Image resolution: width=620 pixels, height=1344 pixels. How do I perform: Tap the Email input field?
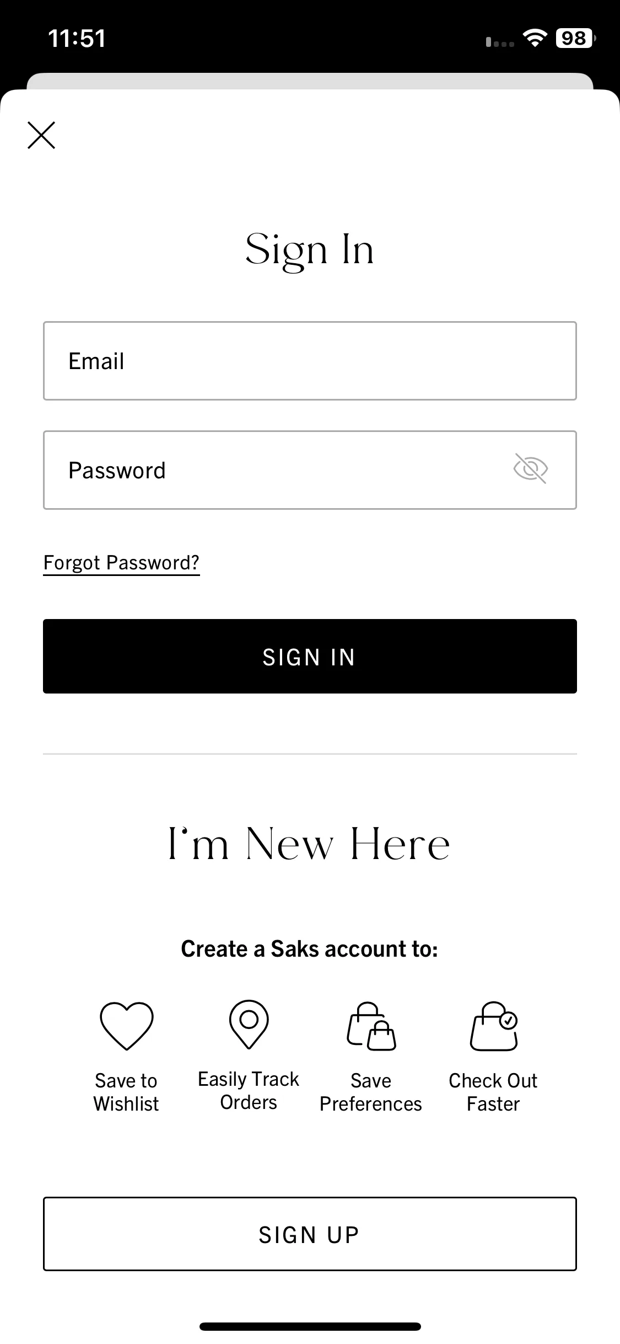[310, 361]
